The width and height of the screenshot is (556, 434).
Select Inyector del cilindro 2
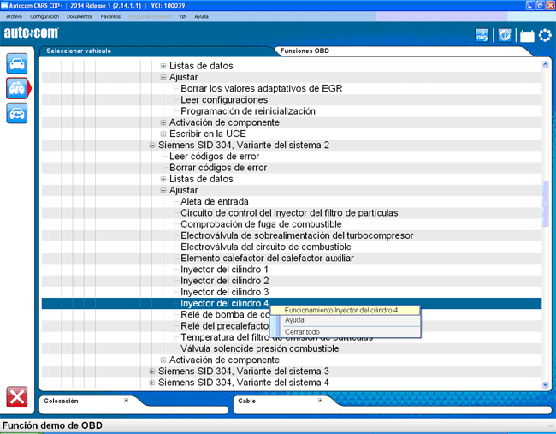[x=224, y=281]
